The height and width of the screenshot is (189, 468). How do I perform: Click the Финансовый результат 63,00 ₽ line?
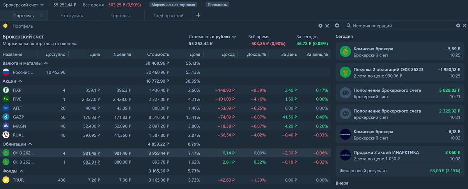pos(400,171)
